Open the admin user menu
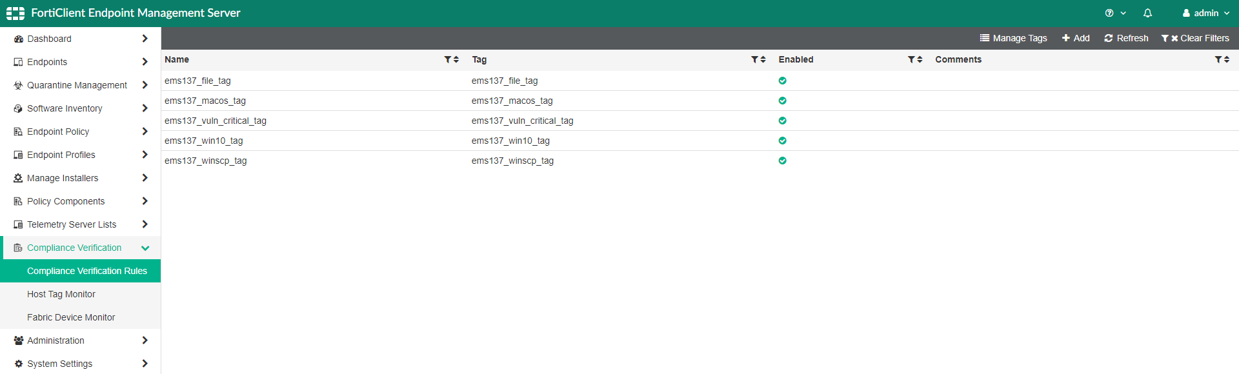This screenshot has height=374, width=1239. click(1206, 13)
